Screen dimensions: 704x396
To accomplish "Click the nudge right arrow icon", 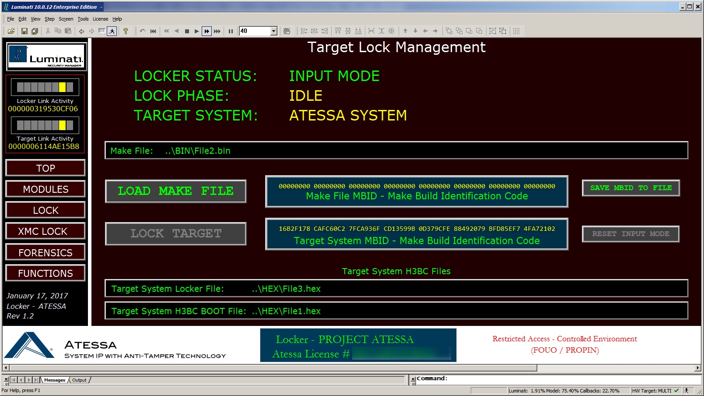I will (x=435, y=31).
